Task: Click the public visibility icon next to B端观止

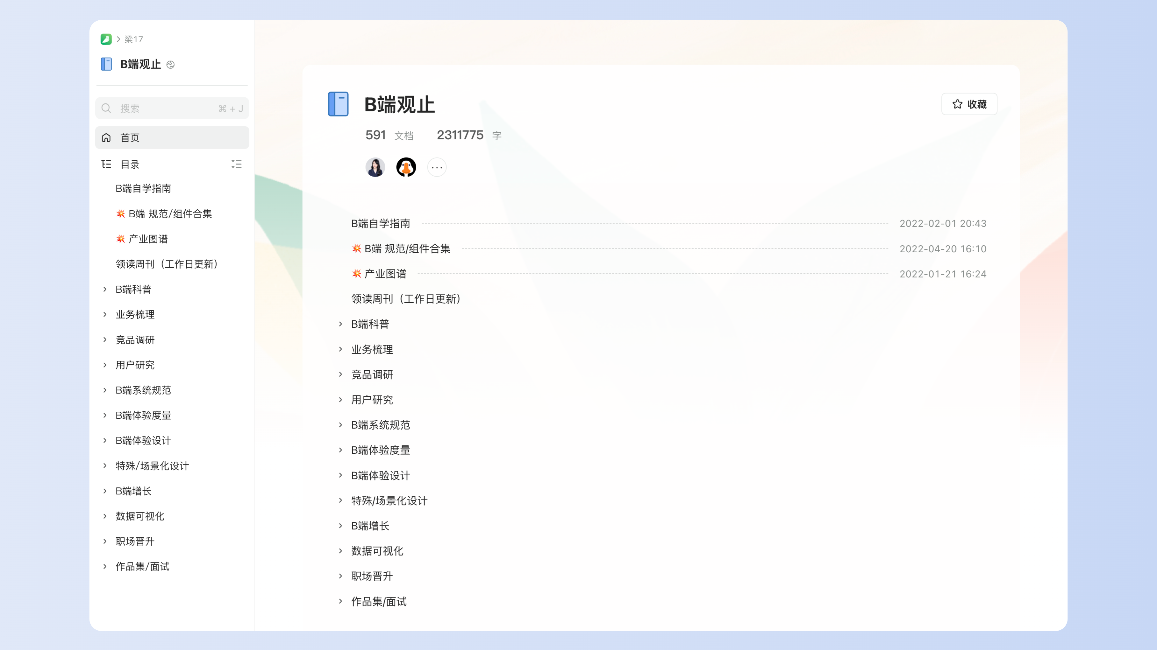Action: (170, 65)
